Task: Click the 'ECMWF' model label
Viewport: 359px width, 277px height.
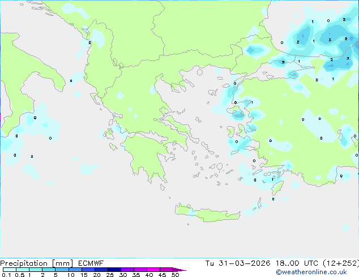Action: [x=91, y=263]
